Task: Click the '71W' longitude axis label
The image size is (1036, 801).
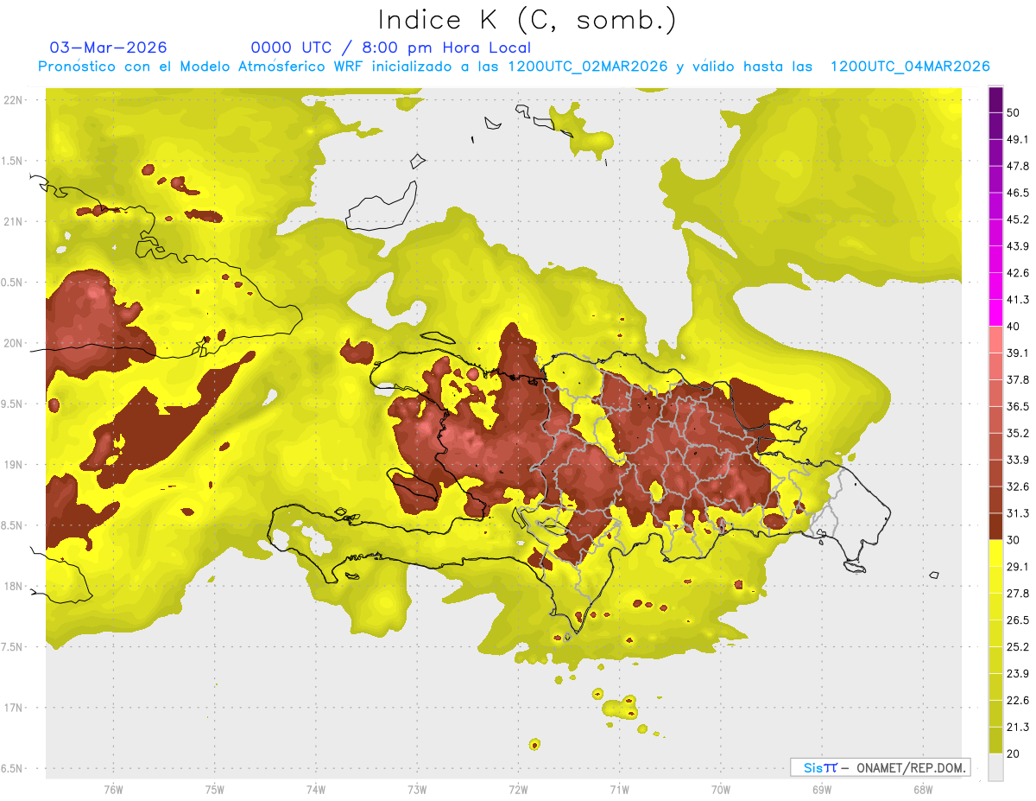Action: 619,789
